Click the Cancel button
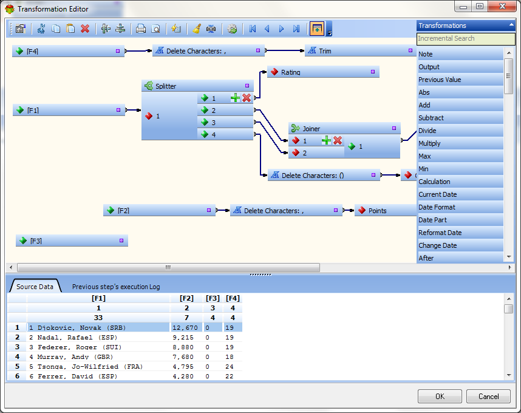This screenshot has height=413, width=521. (488, 397)
